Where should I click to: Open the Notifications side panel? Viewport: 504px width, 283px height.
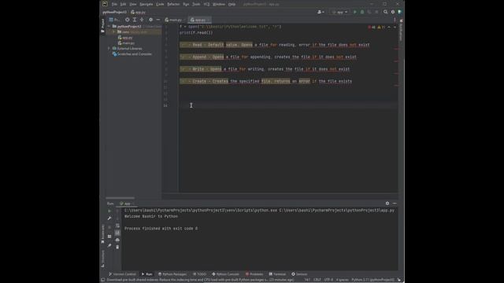pyautogui.click(x=401, y=30)
